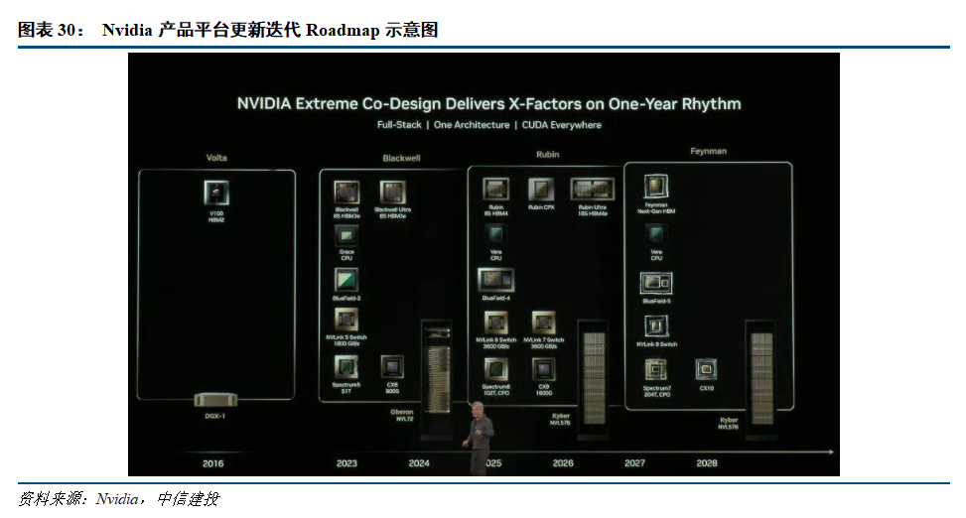The height and width of the screenshot is (518, 966).
Task: Click the CX10 chip image
Action: pyautogui.click(x=706, y=369)
